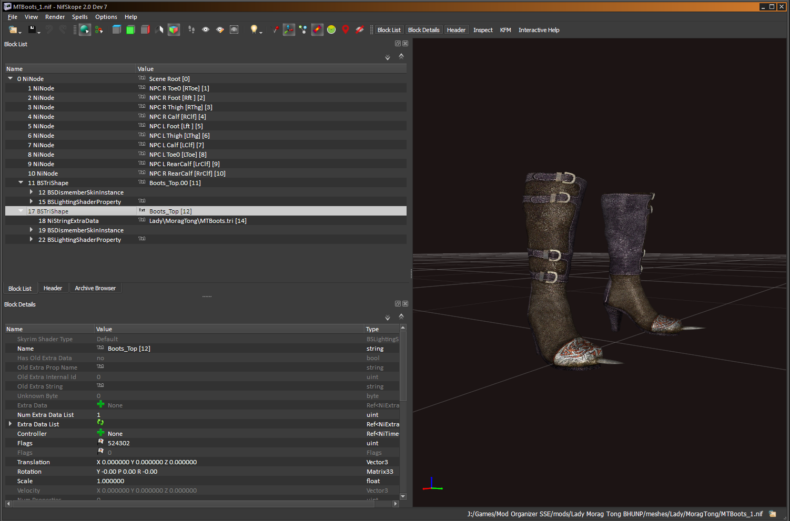Collapse the 0 NiNode tree root
Screen dimensions: 790x521
coord(10,78)
